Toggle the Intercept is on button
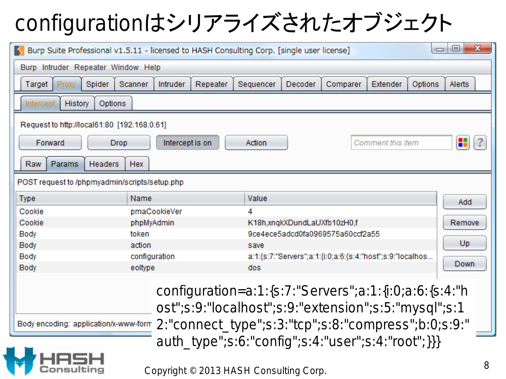 pos(187,143)
